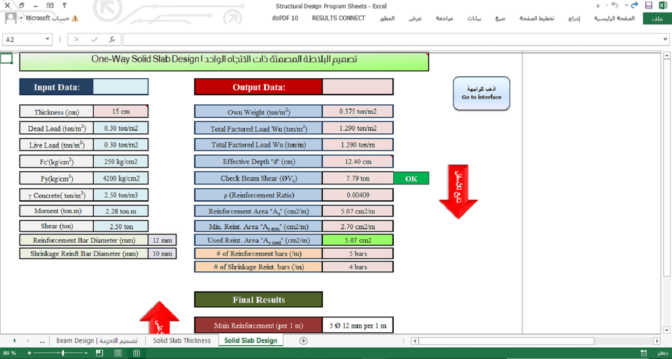Click the macro recording icon in the status bar
The width and height of the screenshot is (672, 359).
click(643, 353)
